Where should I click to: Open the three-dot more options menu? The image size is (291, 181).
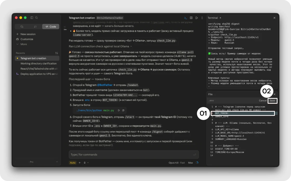pos(202,18)
